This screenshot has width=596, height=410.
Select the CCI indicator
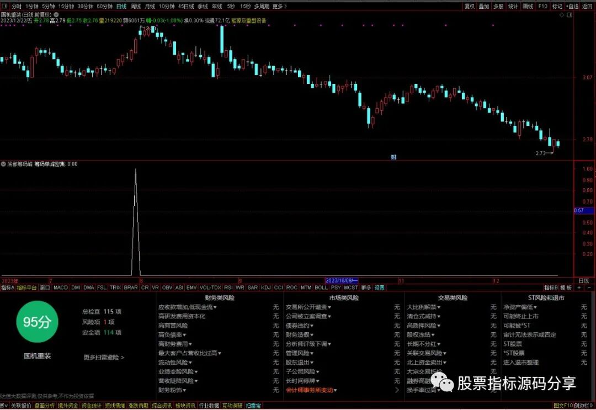(x=278, y=288)
